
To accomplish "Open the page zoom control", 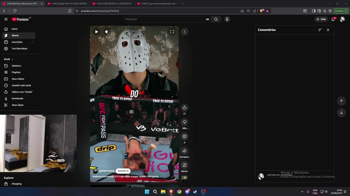I will (248, 11).
